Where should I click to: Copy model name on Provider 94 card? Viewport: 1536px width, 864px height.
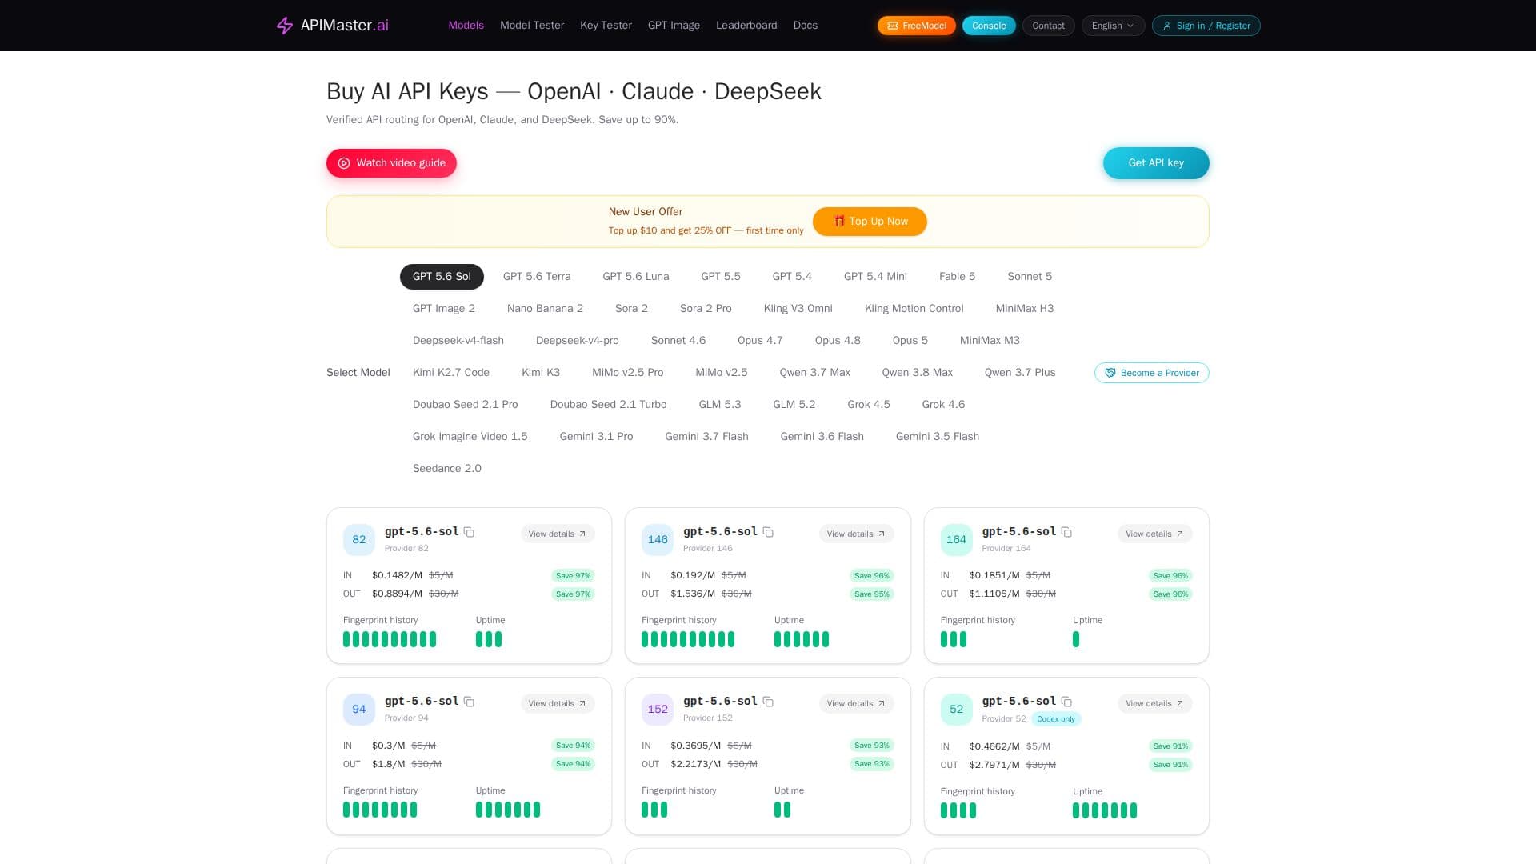pos(470,702)
